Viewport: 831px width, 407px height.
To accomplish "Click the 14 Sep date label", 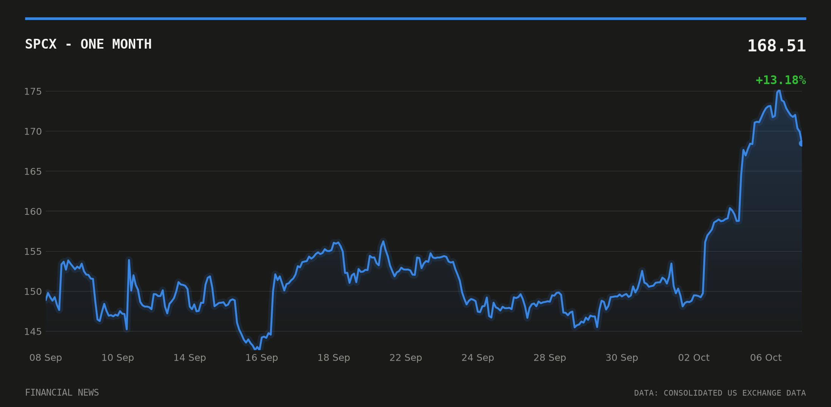I will click(190, 358).
